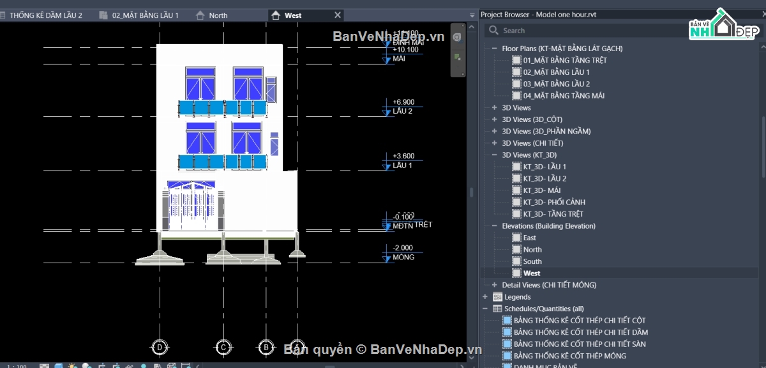This screenshot has height=368, width=766.
Task: Click the home icon on West tab
Action: click(275, 15)
